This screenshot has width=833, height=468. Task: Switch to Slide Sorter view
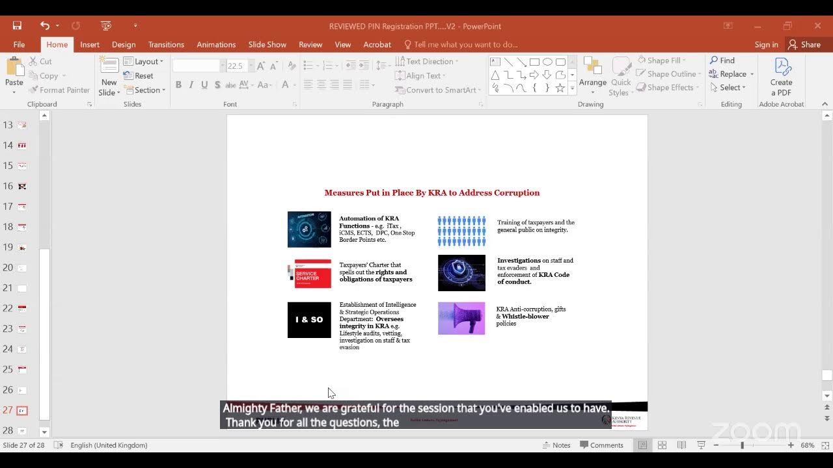point(662,445)
